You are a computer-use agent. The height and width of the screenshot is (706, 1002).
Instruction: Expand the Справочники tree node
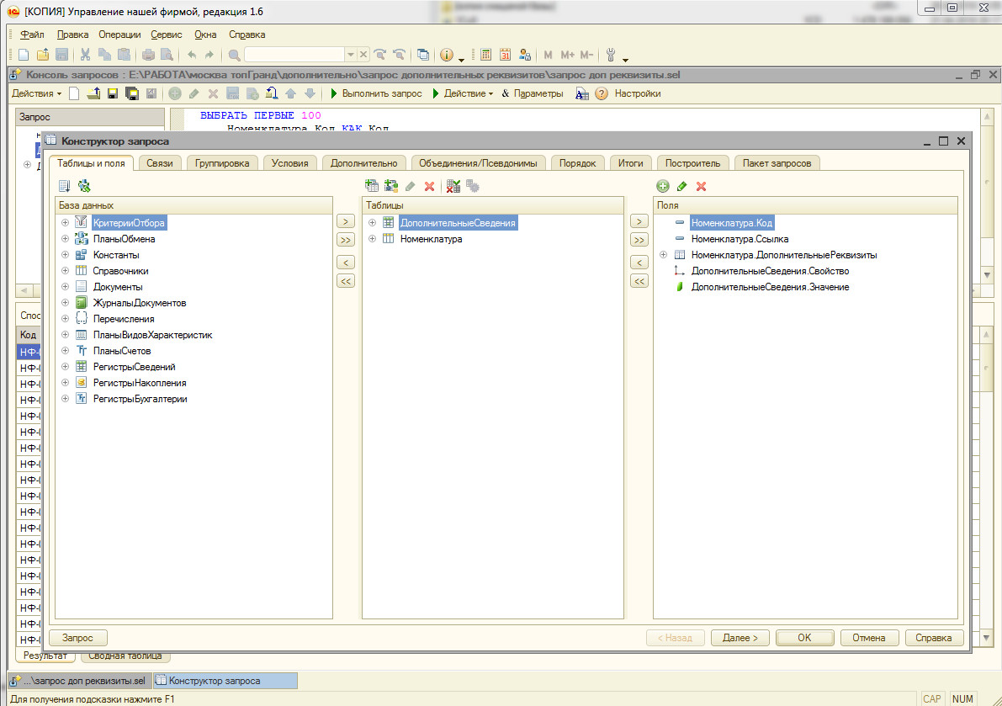pos(65,271)
